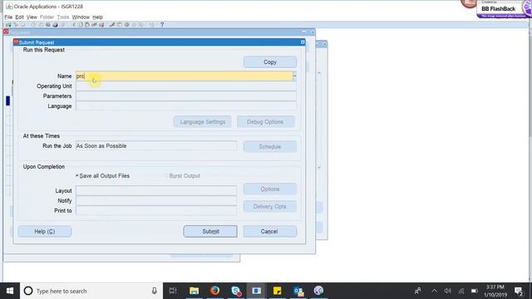
Task: Click the scroll-down arrow in the background window
Action: point(319,168)
